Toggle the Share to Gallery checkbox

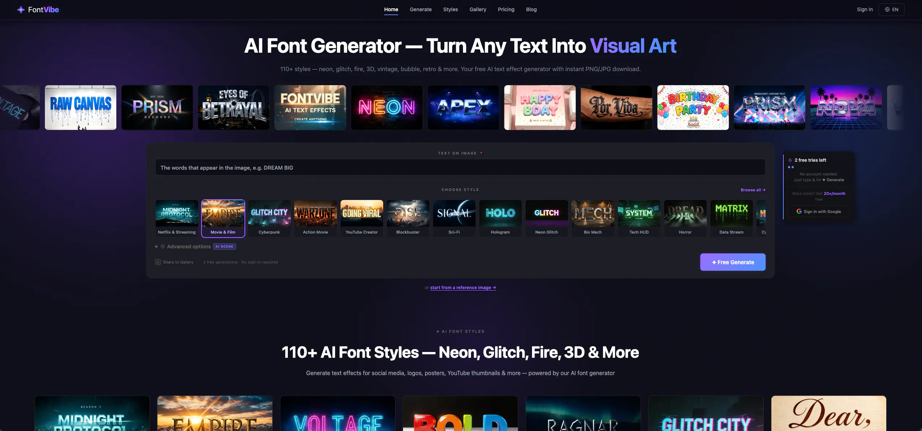point(158,262)
